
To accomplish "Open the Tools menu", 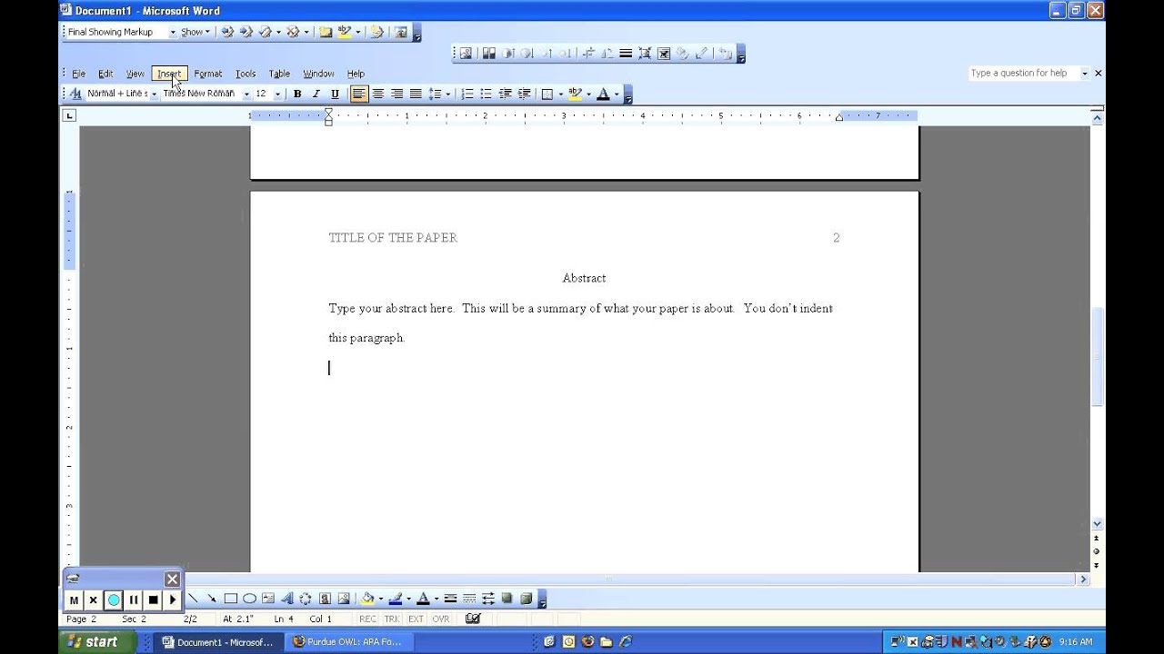I will [246, 74].
